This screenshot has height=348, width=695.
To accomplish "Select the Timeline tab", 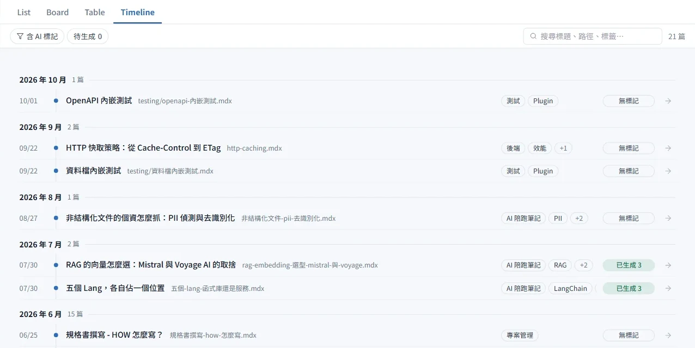I will click(x=138, y=12).
